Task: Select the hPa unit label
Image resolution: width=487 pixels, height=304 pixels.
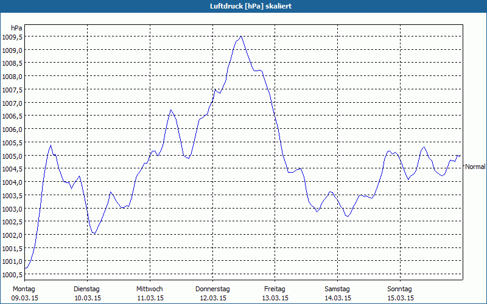Action: coord(16,28)
